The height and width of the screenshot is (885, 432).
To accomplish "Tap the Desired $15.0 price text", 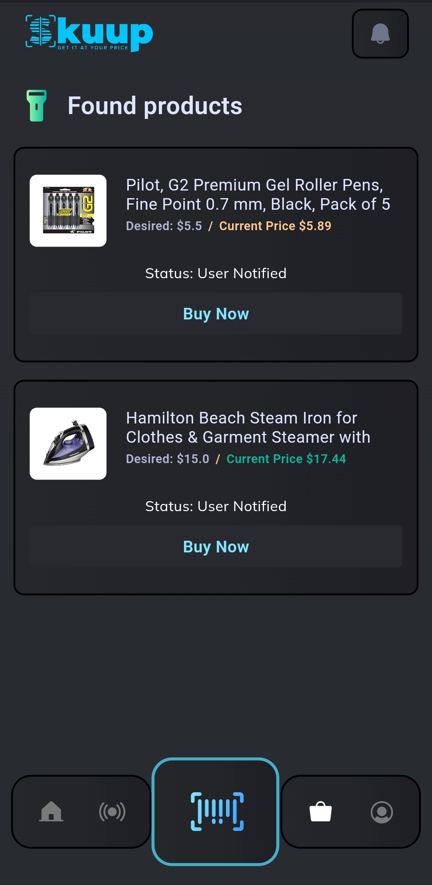I will [x=168, y=459].
